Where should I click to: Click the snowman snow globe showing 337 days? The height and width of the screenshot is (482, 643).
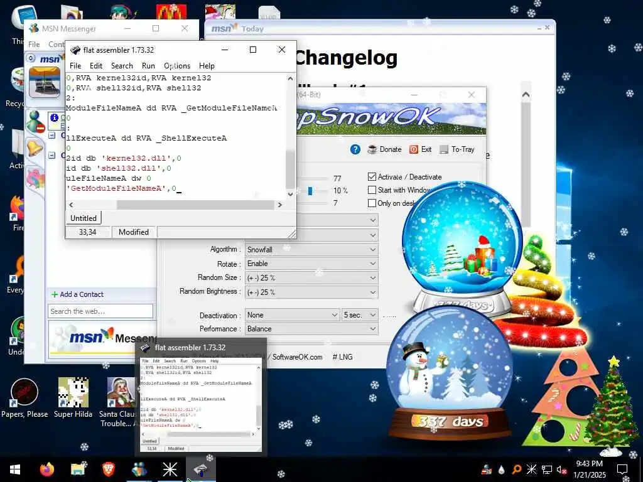[450, 373]
